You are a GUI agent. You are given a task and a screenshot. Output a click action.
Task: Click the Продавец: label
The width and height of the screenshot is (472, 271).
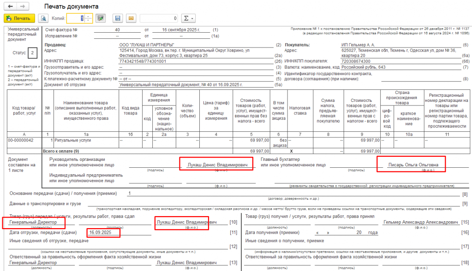coord(55,45)
